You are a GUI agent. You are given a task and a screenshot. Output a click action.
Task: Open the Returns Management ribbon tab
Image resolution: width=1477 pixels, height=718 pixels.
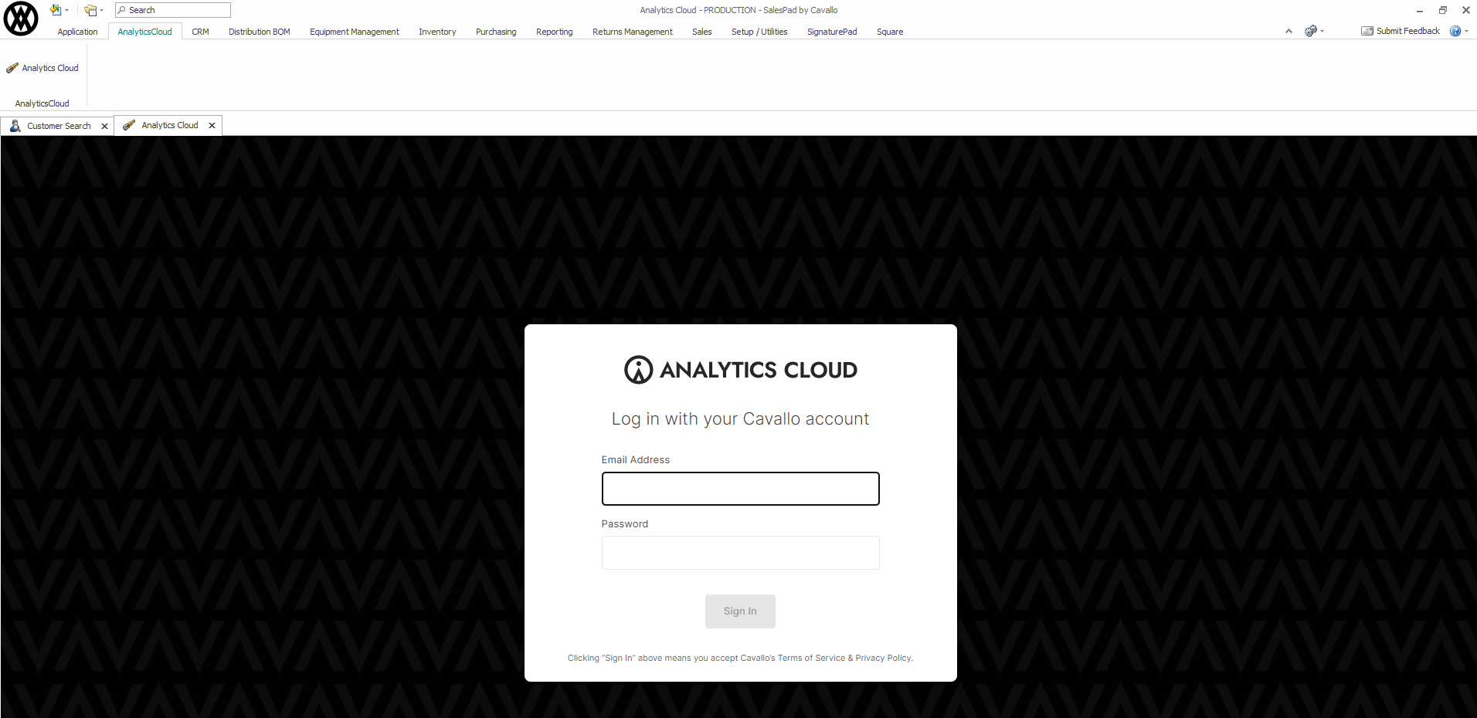pyautogui.click(x=632, y=32)
